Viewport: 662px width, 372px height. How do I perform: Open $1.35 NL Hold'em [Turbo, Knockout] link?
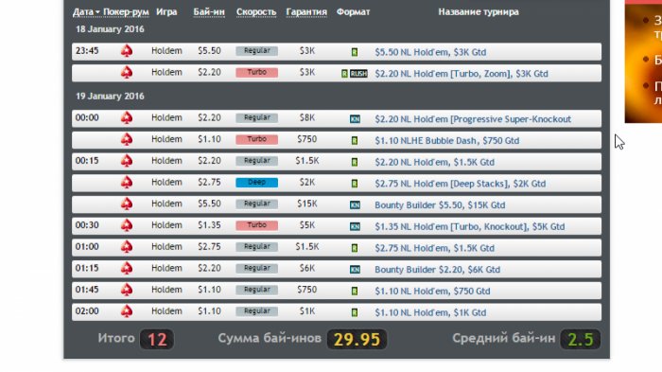(x=469, y=226)
